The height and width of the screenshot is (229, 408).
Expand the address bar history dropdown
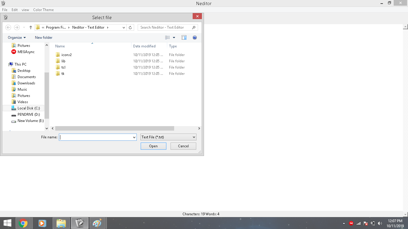[124, 27]
